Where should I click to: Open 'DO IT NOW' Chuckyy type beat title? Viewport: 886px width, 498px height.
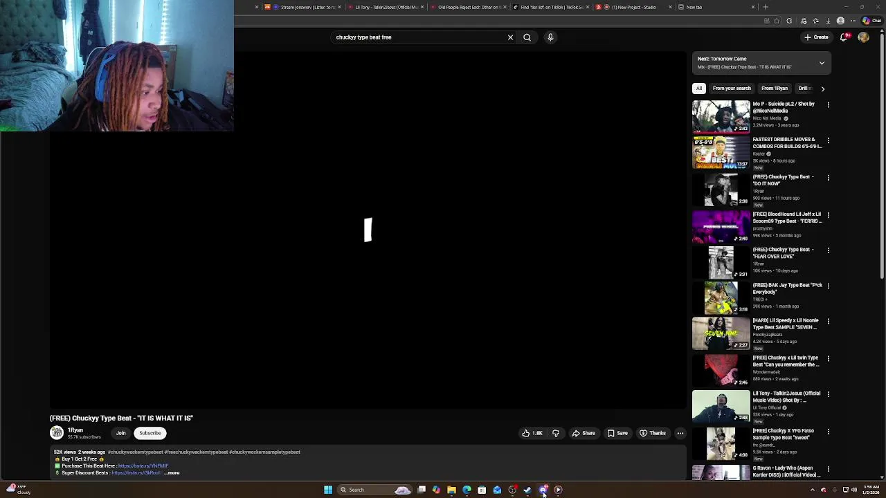783,180
